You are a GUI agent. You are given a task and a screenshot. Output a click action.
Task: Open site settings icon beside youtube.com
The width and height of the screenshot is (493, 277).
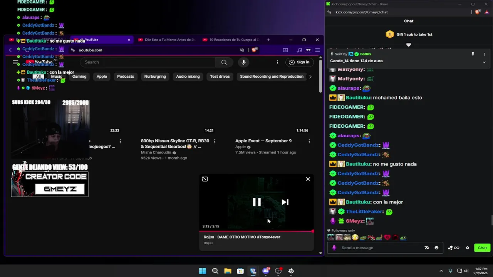pos(73,50)
